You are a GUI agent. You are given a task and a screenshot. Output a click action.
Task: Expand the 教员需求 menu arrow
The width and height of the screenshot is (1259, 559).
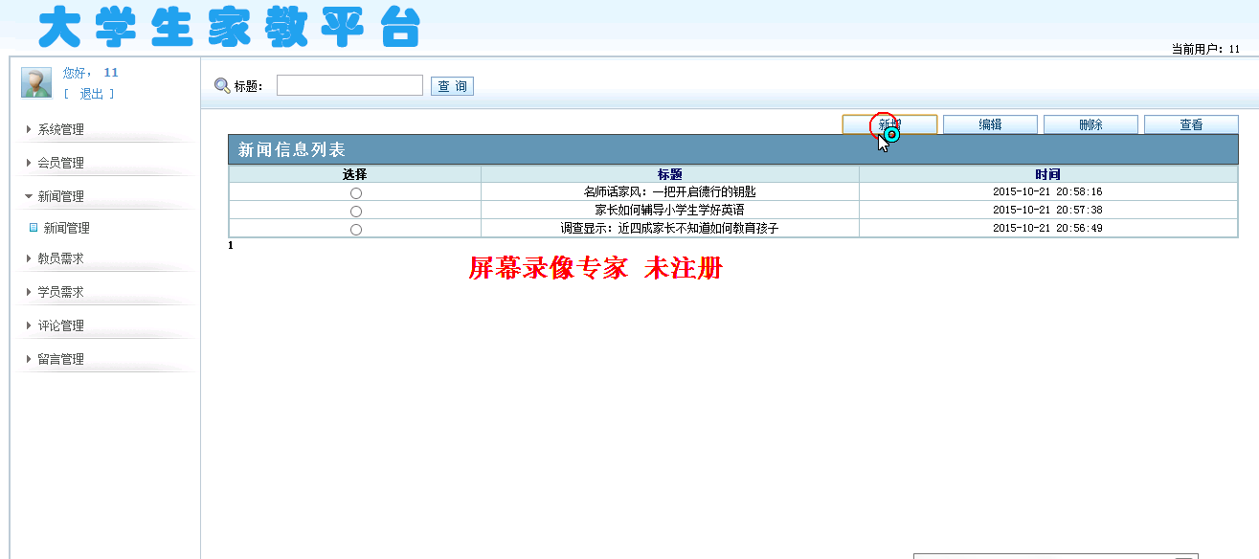pyautogui.click(x=29, y=258)
